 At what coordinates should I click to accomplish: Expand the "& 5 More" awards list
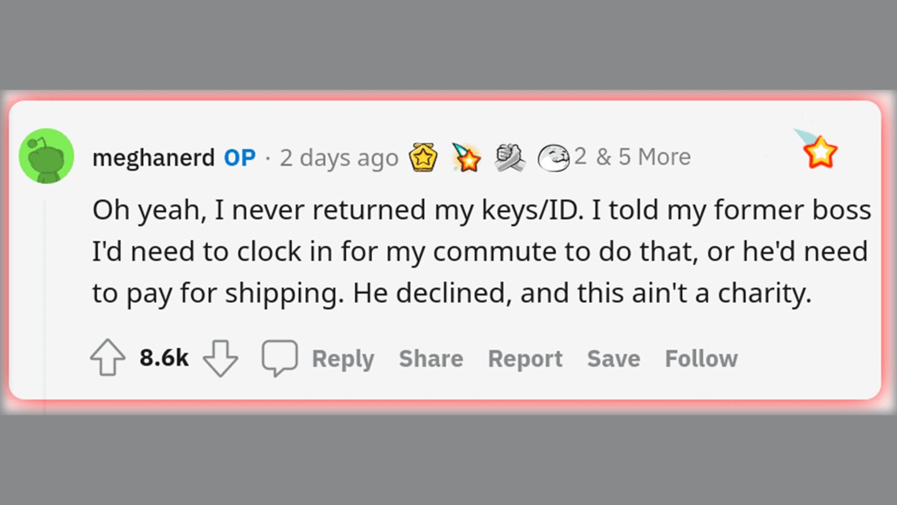click(643, 157)
